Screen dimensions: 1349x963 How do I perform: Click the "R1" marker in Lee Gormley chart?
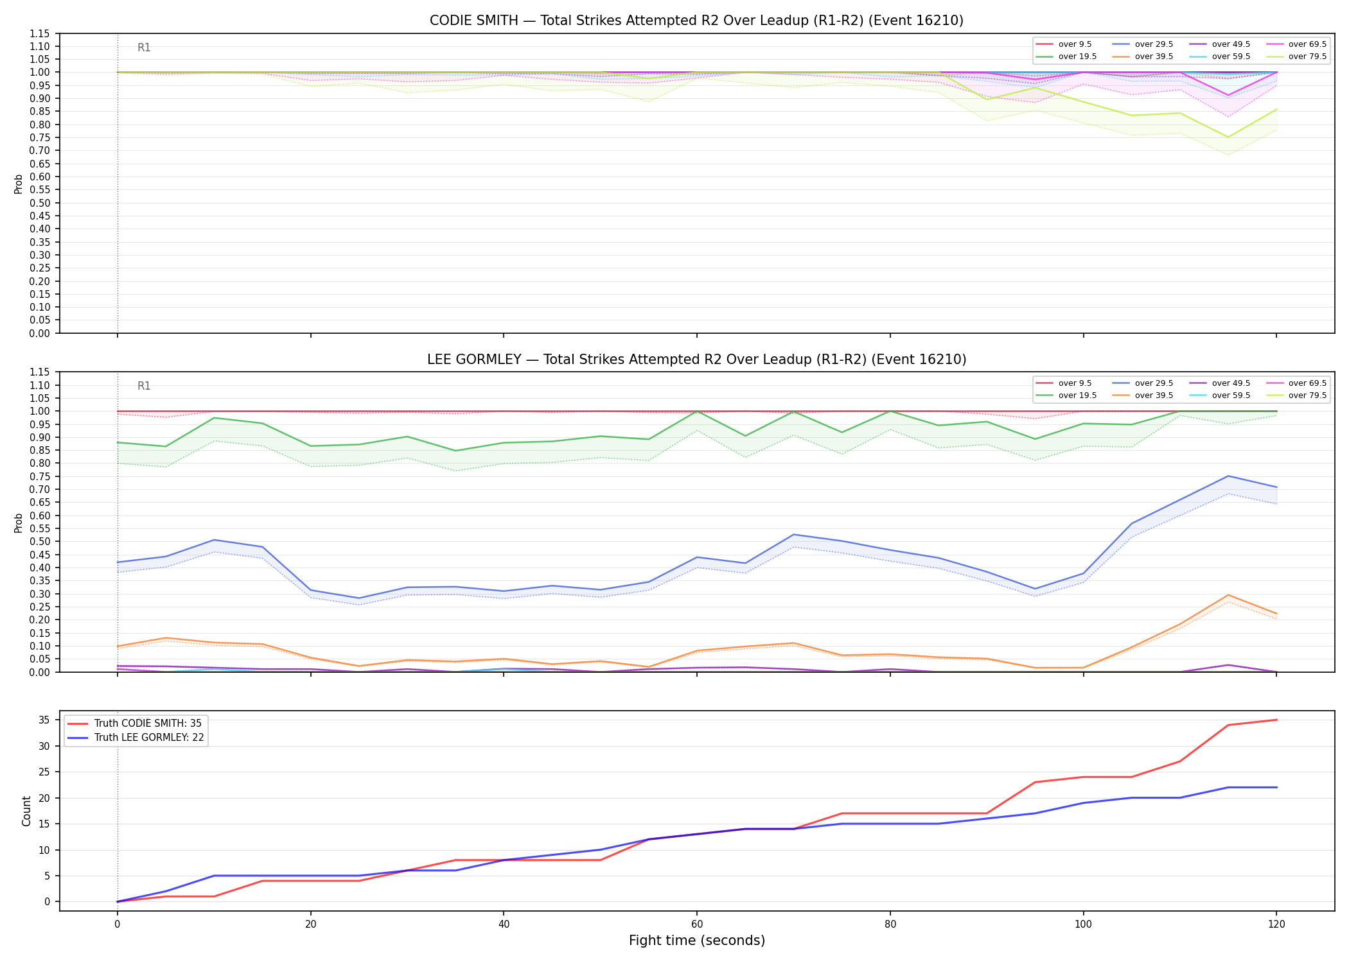(144, 386)
